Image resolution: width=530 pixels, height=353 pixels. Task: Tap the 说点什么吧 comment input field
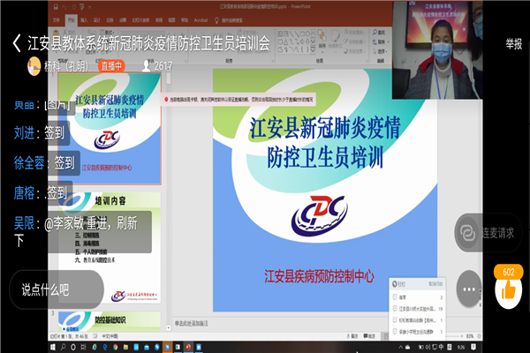57,289
